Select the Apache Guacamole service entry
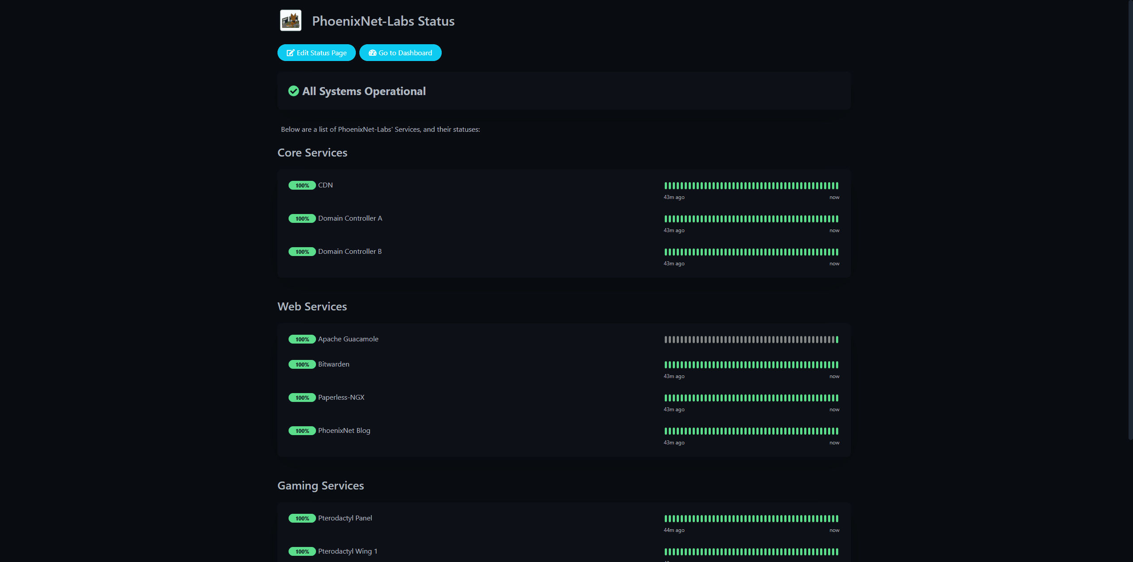Screen dimensions: 1133x562 [x=348, y=339]
